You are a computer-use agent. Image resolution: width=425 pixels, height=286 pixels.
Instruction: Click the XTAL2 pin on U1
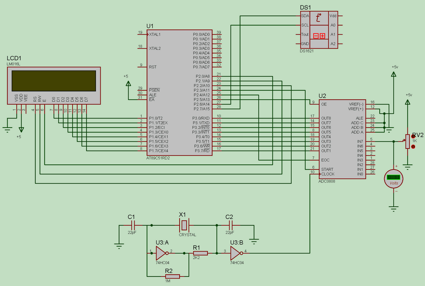(x=155, y=49)
